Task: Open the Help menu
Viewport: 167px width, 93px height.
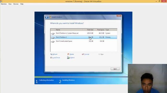Action: tap(22, 4)
